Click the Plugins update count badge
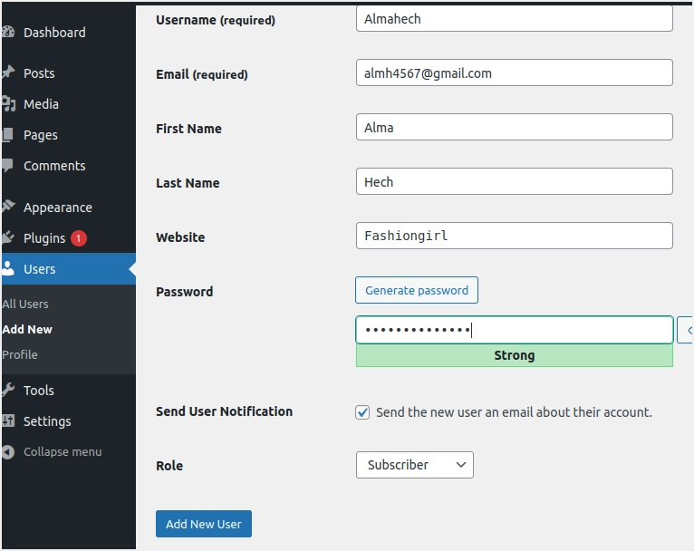The image size is (694, 551). coord(79,238)
